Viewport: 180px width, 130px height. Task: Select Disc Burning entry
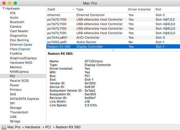coord(19,40)
